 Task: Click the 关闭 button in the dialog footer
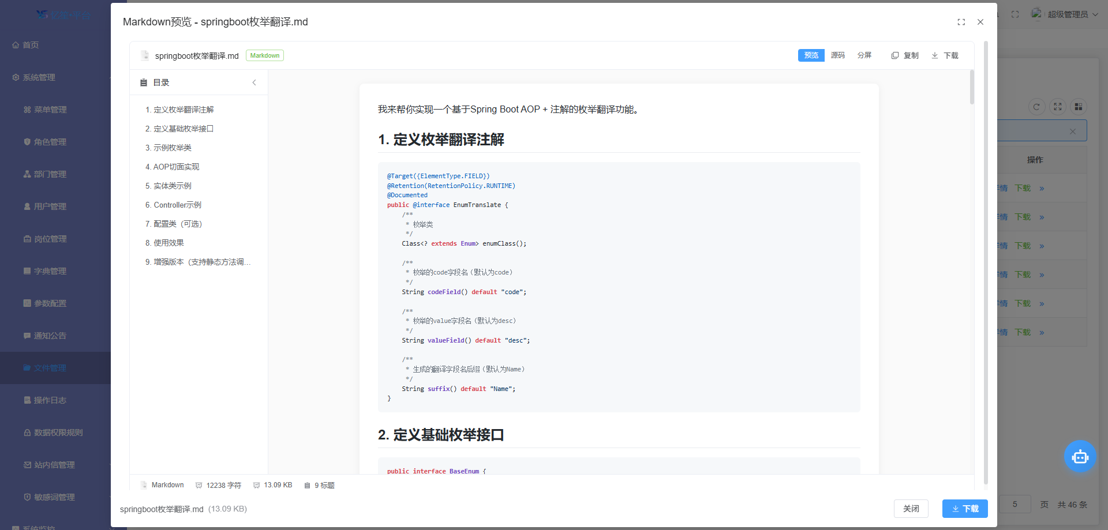pos(911,509)
